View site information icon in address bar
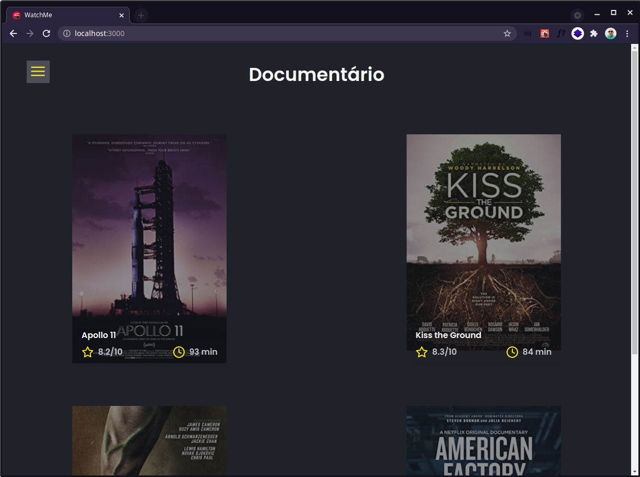 click(67, 33)
